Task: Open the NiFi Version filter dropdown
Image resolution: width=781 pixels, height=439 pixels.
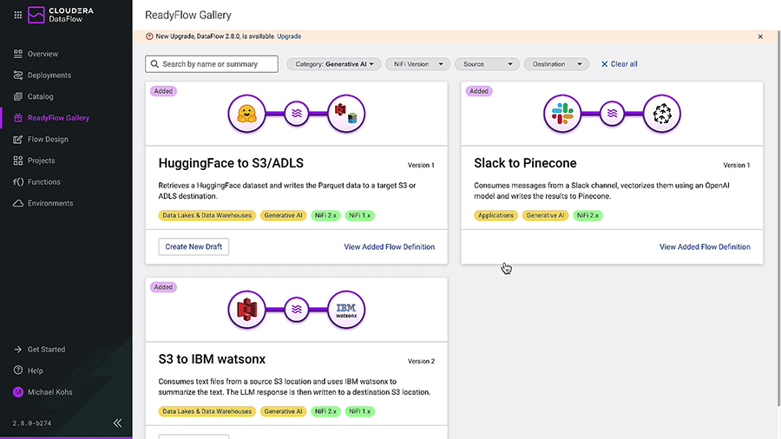Action: (x=417, y=64)
